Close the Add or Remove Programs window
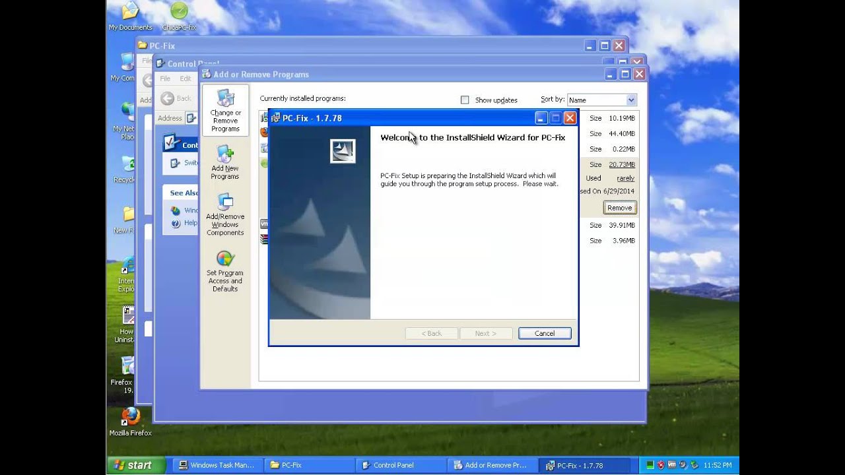 639,75
